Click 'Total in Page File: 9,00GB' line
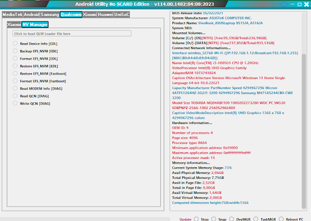This screenshot has height=221, width=311. tap(193, 188)
